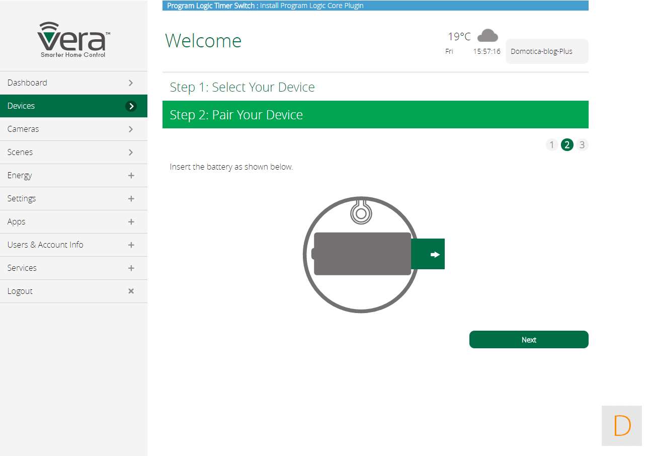Click the Dashboard chevron arrow

131,83
